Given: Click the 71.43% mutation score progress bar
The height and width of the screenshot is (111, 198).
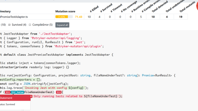Looking at the screenshot, I should (64, 17).
